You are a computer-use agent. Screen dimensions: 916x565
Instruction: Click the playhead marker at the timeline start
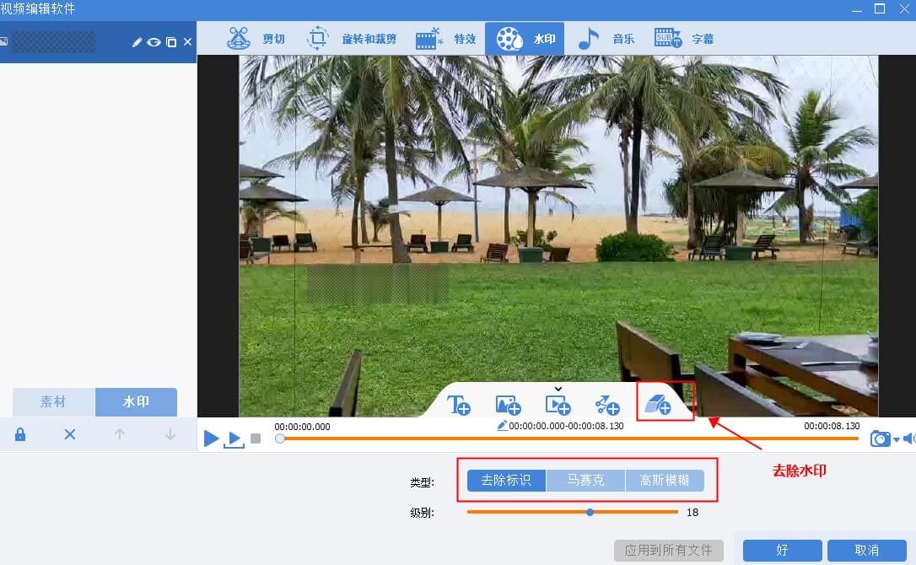click(280, 439)
